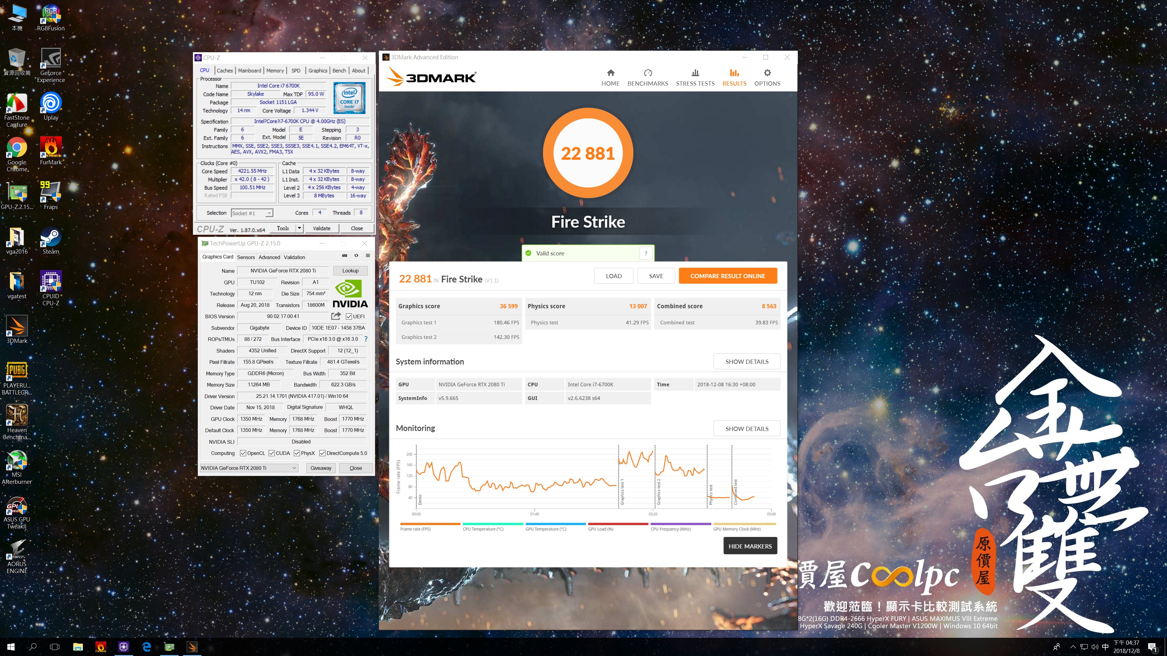The height and width of the screenshot is (656, 1167).
Task: Open GPU-Z hamburger menu icon
Action: (368, 256)
